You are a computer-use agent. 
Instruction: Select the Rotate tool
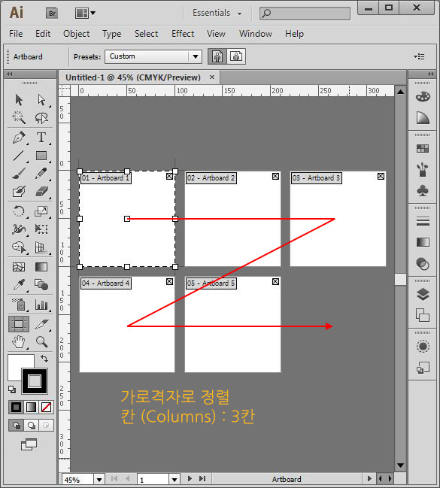19,211
